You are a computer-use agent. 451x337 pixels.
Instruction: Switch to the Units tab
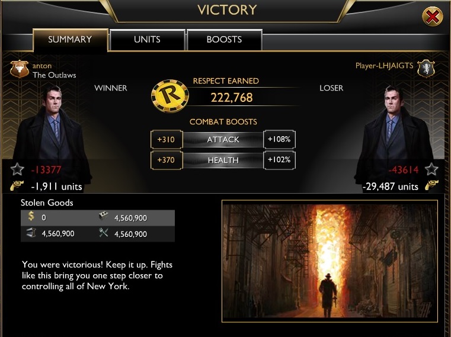tap(147, 40)
